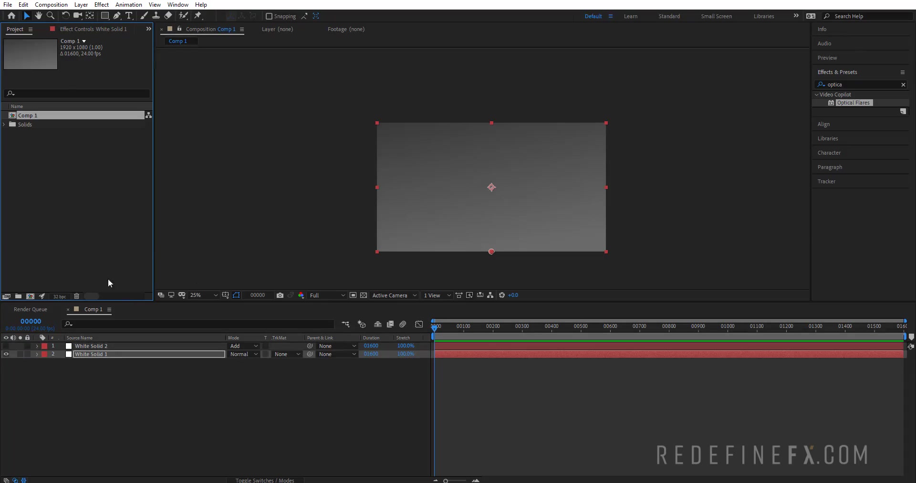The image size is (916, 483).
Task: Select the Pan Behind anchor point tool
Action: coord(90,16)
